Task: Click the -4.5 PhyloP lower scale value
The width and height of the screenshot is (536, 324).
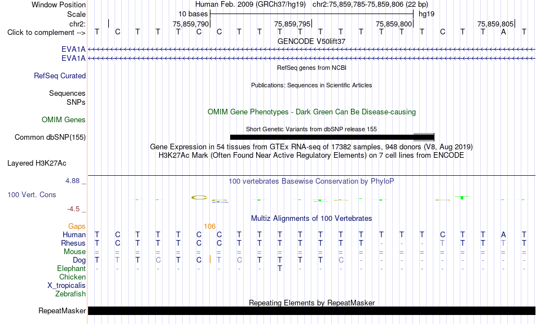Action: pos(73,209)
